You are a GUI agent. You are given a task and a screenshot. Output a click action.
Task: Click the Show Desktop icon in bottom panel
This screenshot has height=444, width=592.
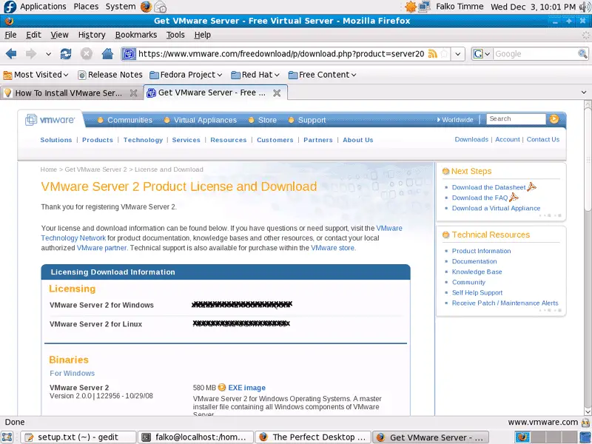click(x=7, y=437)
